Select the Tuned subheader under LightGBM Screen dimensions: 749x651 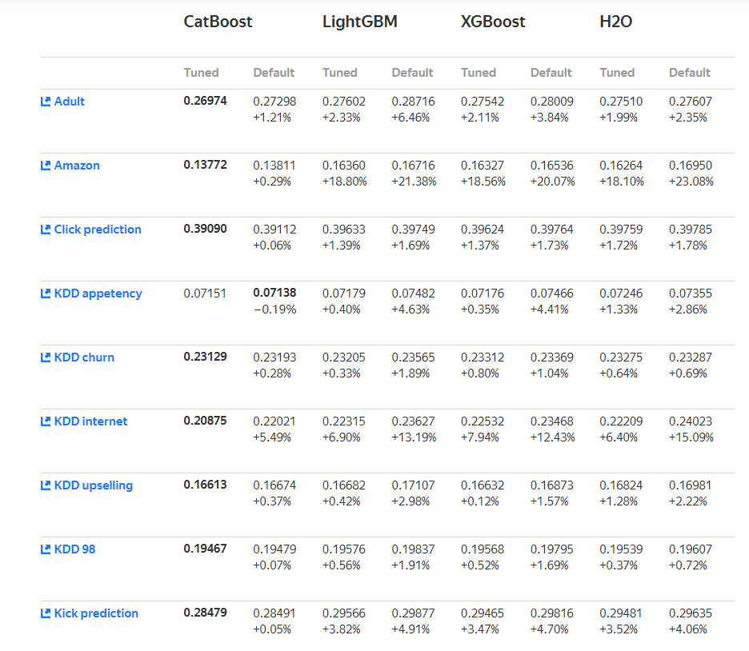tap(339, 73)
